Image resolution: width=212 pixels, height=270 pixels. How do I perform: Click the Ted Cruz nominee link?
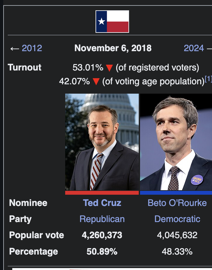pyautogui.click(x=102, y=203)
